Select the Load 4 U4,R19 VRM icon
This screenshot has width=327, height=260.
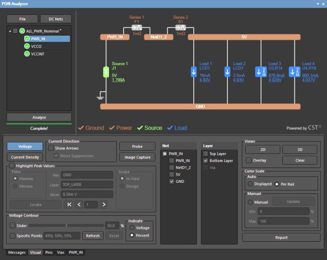[x=295, y=72]
